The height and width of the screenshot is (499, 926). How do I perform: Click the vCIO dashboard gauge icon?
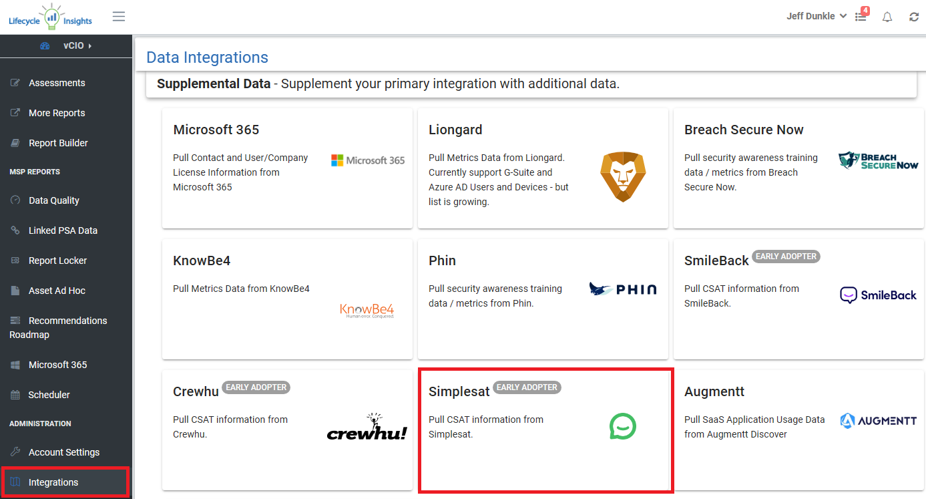pyautogui.click(x=45, y=46)
